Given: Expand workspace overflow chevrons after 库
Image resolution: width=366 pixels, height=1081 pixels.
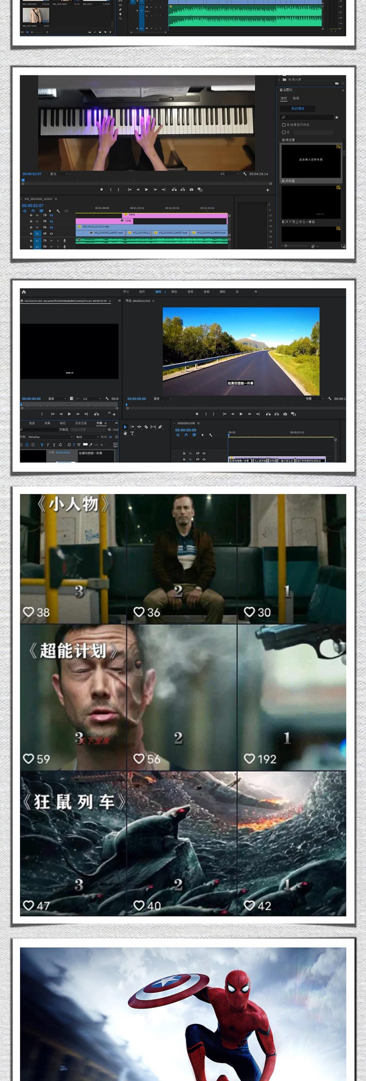Looking at the screenshot, I should click(256, 292).
